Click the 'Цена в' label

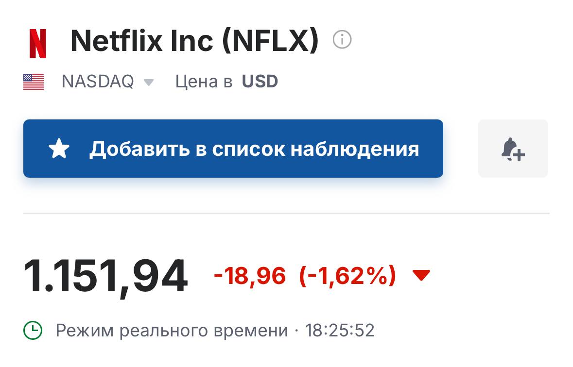204,82
